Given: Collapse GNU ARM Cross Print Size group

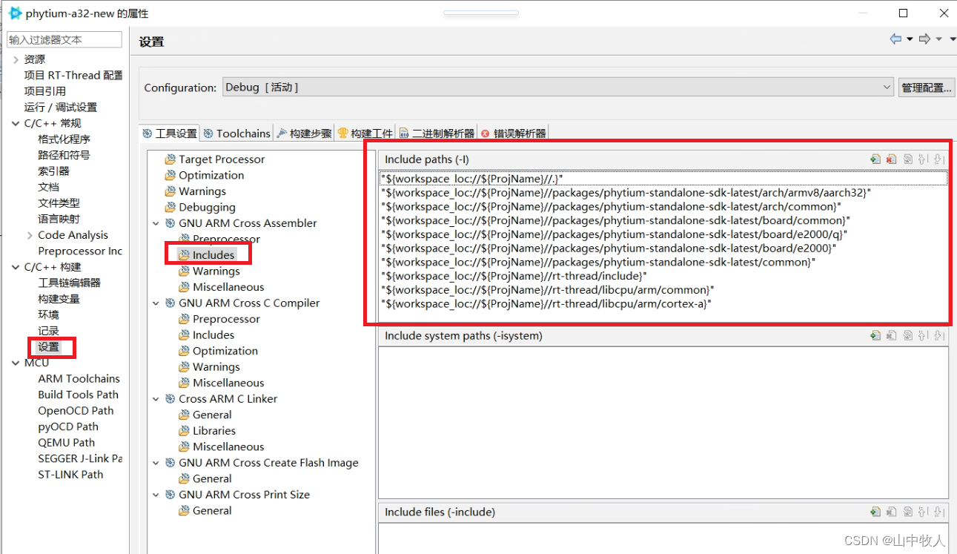Looking at the screenshot, I should (x=156, y=495).
